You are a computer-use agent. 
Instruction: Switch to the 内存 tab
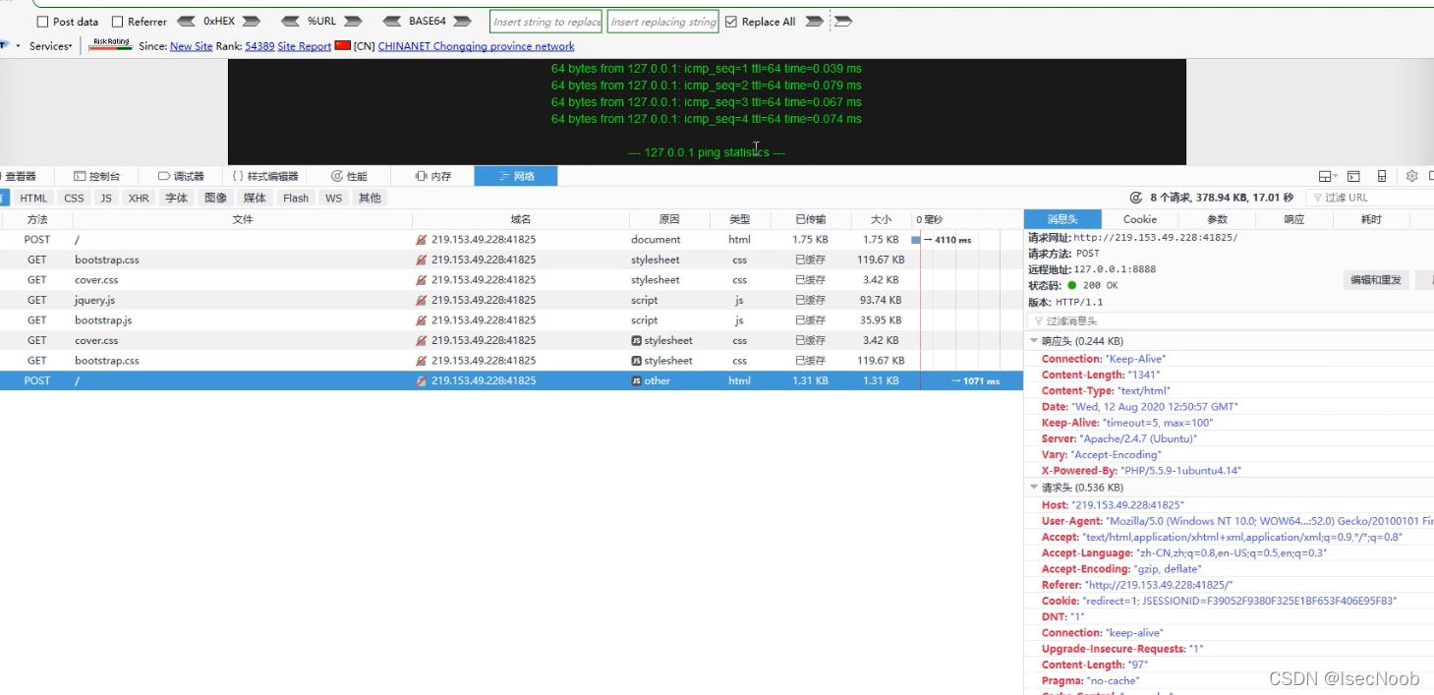click(432, 176)
